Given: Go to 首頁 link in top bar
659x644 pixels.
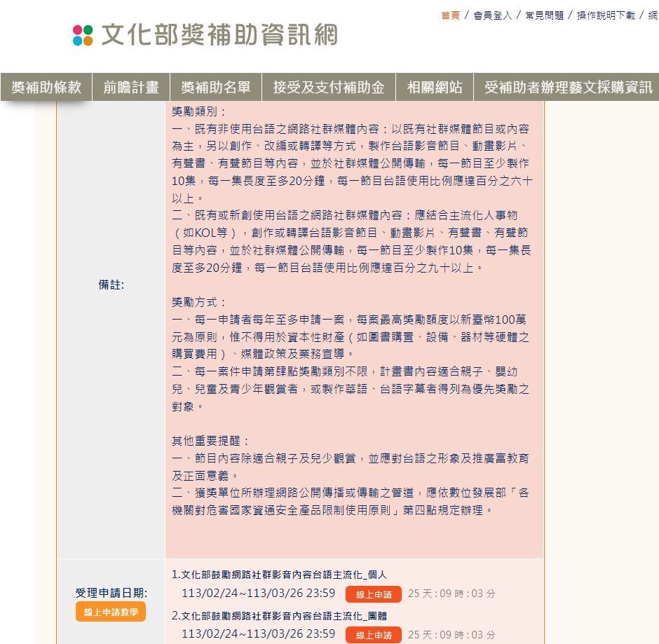Looking at the screenshot, I should pos(451,15).
